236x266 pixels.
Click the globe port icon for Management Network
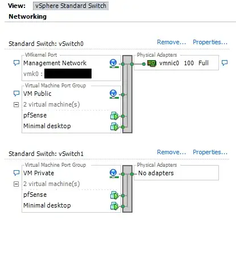tap(114, 64)
